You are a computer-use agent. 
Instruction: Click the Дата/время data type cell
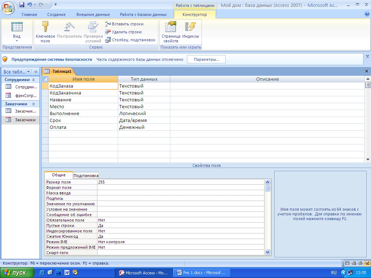pyautogui.click(x=144, y=120)
